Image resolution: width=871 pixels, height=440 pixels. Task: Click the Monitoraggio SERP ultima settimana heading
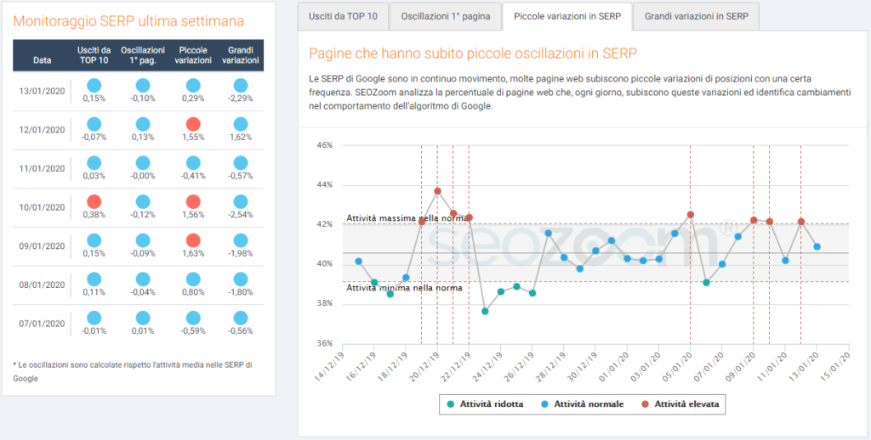click(x=128, y=21)
